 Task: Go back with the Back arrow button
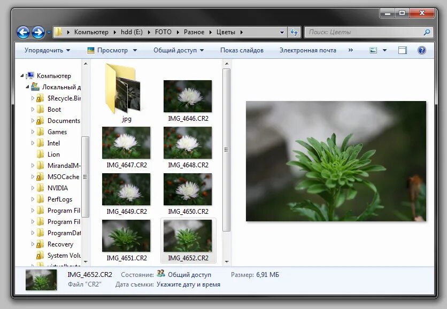(x=23, y=32)
